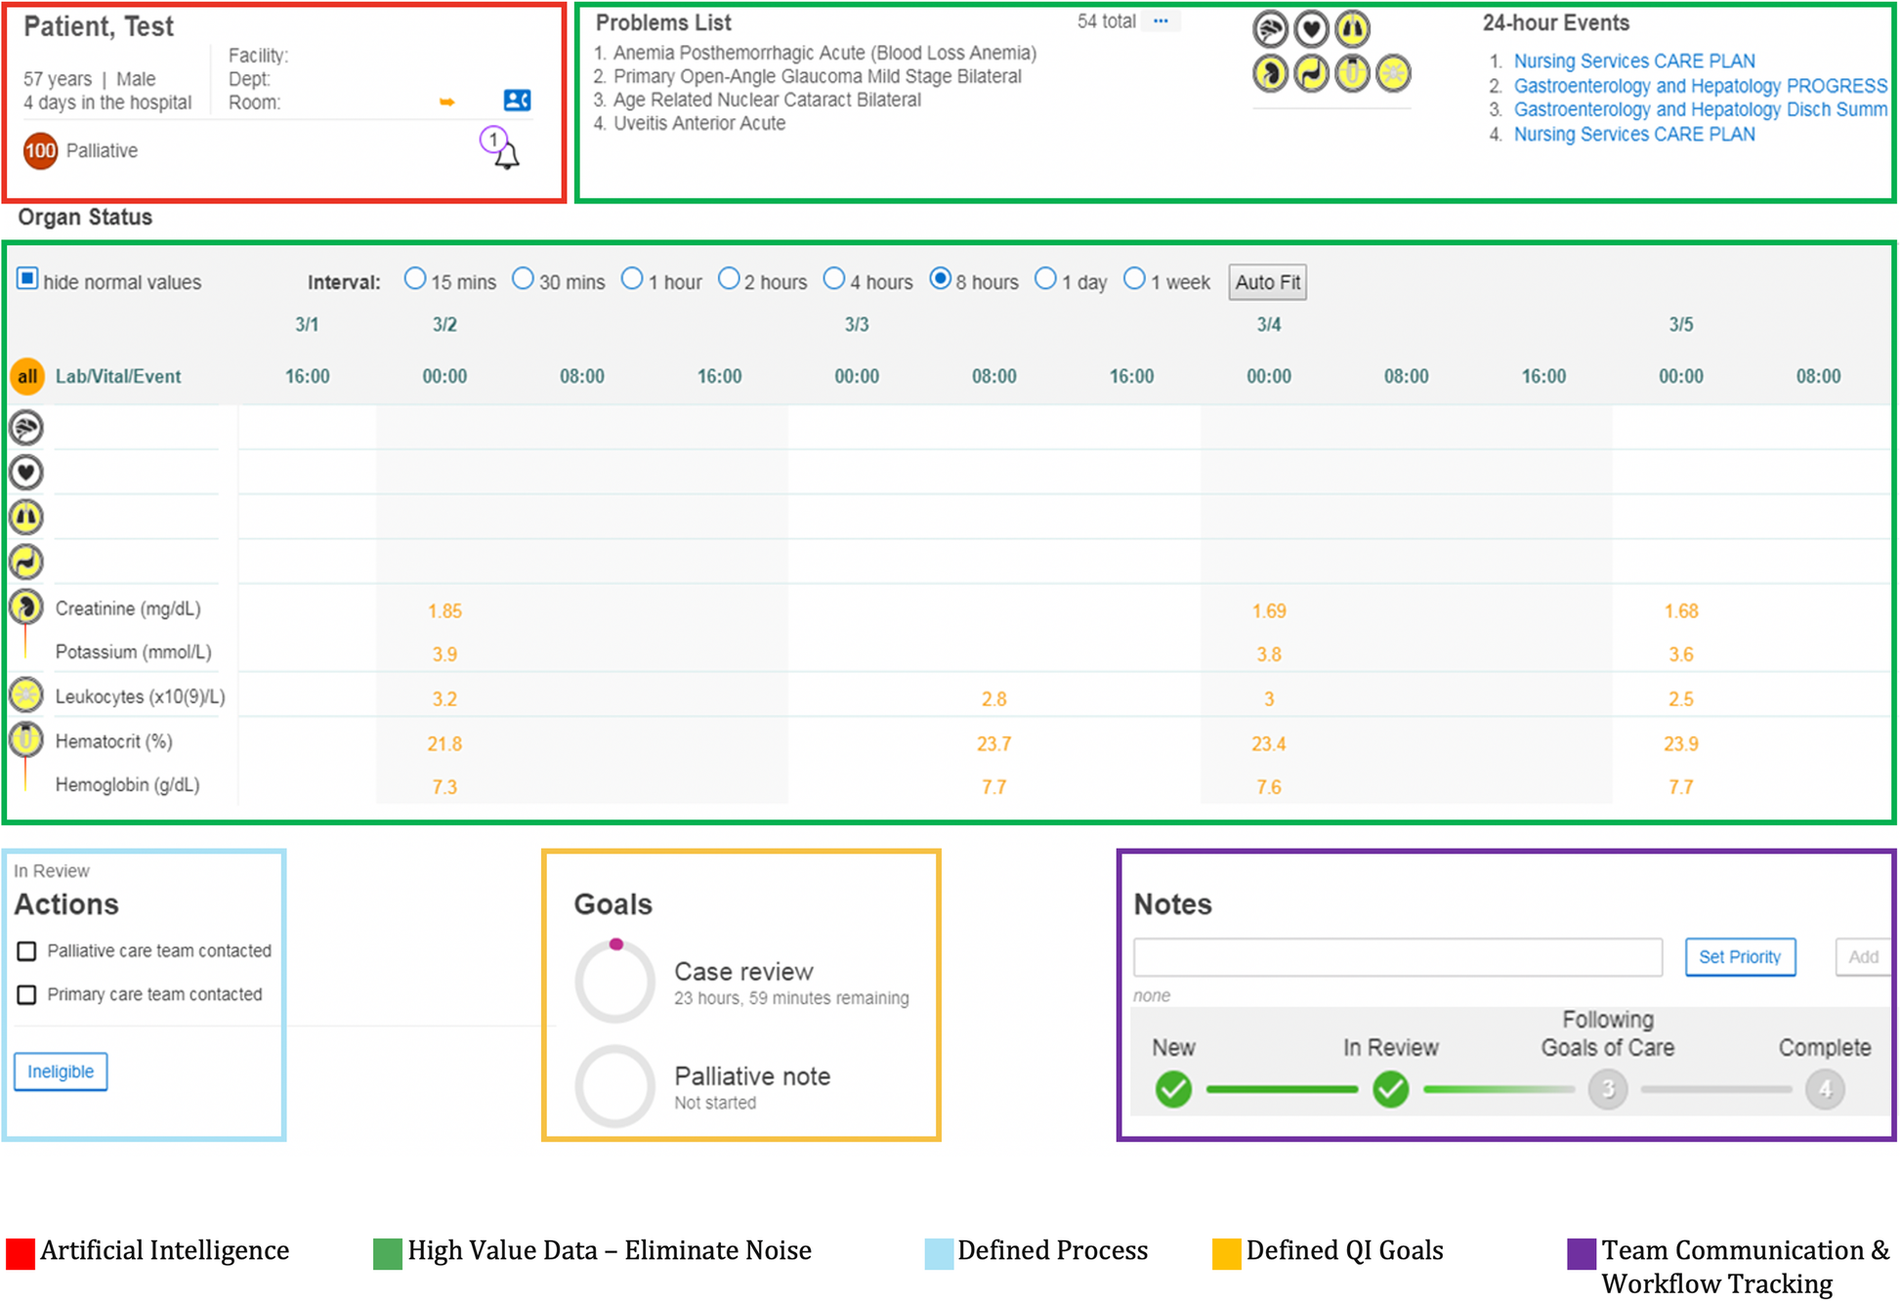Select the infection icon next to Leukocytes

(x=26, y=695)
